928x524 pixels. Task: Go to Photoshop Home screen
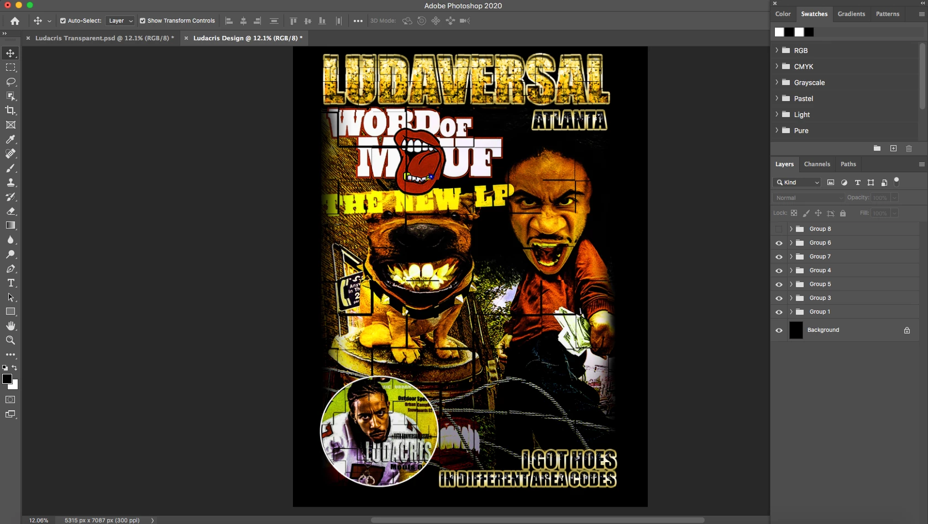(x=15, y=21)
